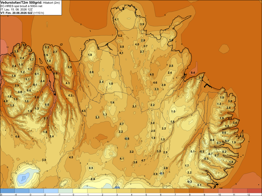Click legend swatch between -5 and -4
This screenshot has width=262, height=196.
(x=7, y=191)
